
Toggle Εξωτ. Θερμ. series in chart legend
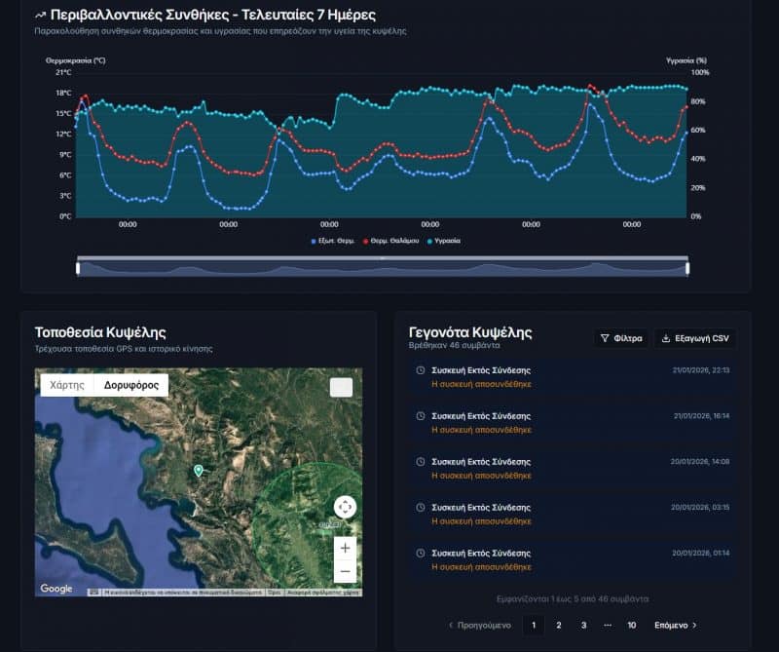333,240
